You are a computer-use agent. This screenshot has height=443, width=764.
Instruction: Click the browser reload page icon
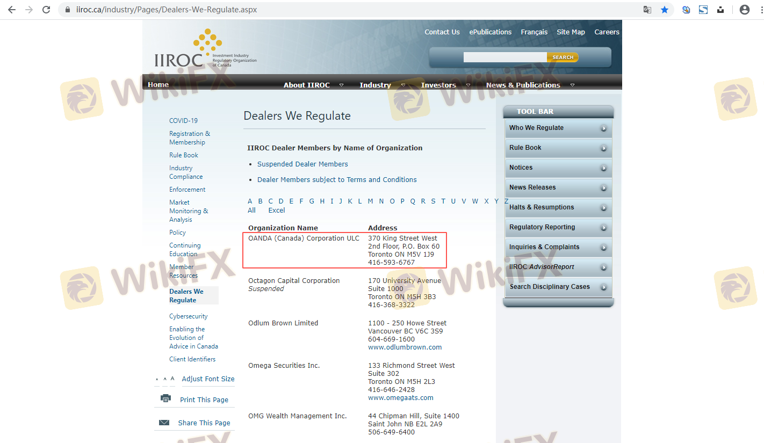click(x=46, y=10)
